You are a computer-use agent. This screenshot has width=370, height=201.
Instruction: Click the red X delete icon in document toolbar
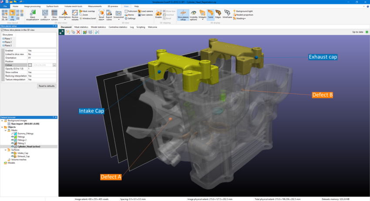pos(78,32)
